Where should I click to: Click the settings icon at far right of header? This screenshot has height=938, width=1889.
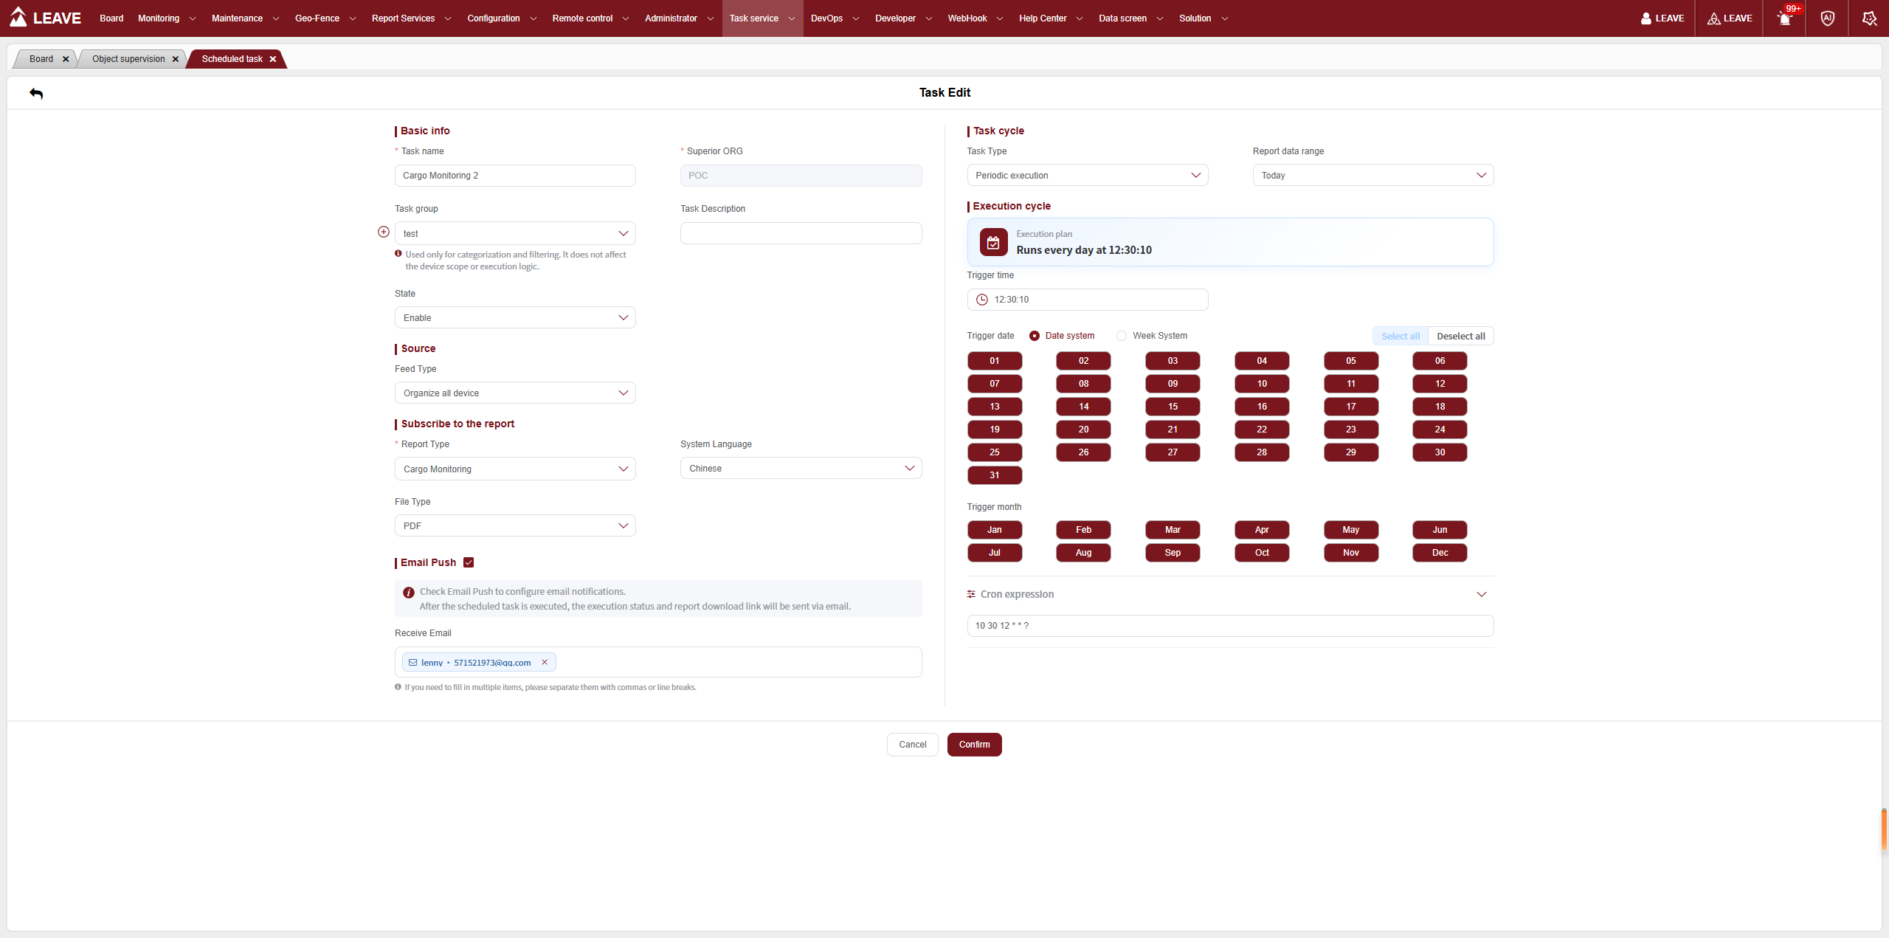point(1869,18)
